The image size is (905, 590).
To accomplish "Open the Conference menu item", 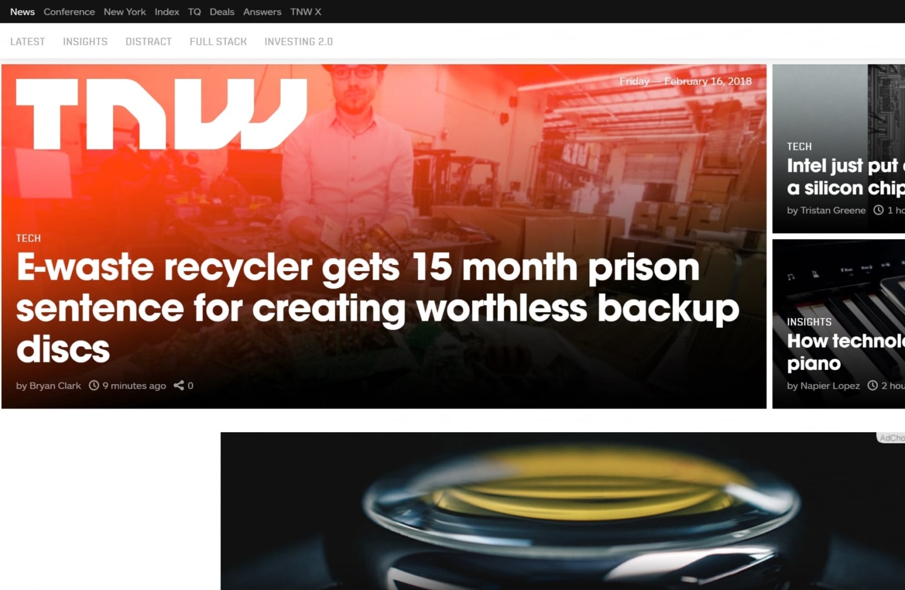I will point(69,12).
